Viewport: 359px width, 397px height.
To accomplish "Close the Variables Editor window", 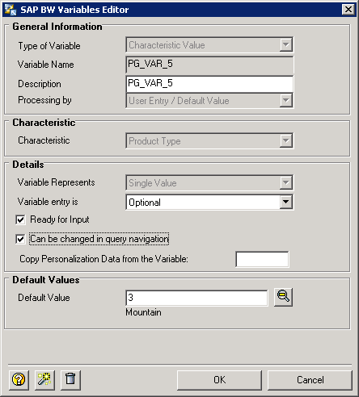I will click(x=348, y=10).
